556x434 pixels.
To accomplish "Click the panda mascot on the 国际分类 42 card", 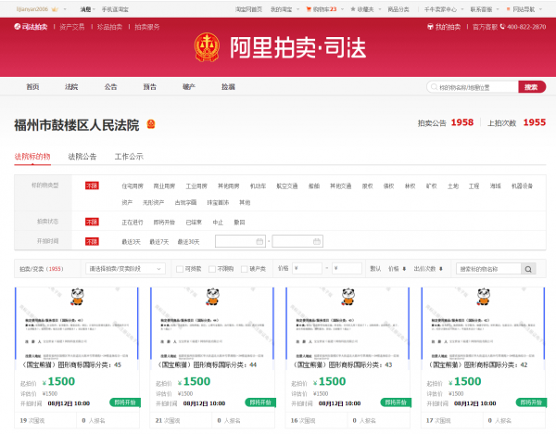I will [484, 297].
